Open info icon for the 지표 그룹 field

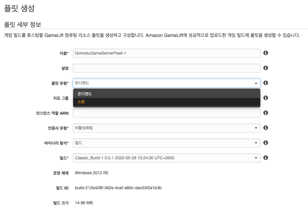pyautogui.click(x=266, y=98)
